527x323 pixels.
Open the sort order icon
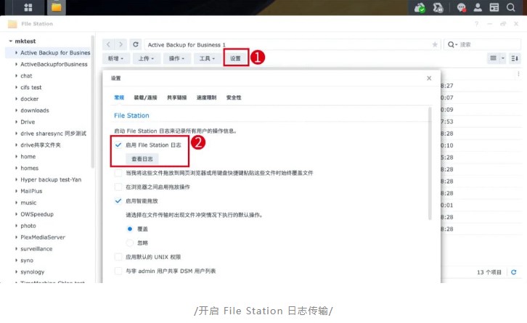pos(515,58)
